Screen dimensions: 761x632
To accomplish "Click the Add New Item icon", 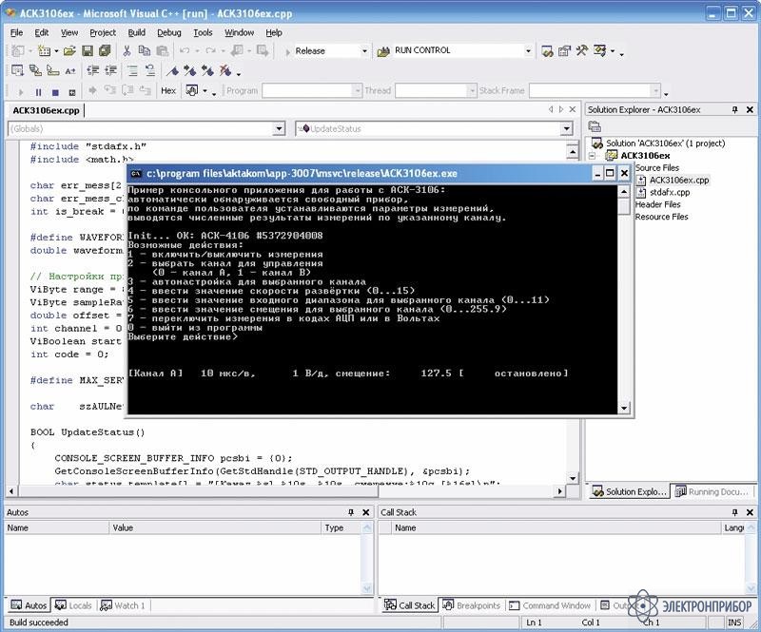I will [44, 50].
